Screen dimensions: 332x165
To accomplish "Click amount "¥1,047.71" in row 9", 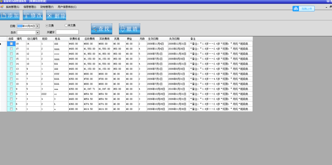I will coord(91,89).
